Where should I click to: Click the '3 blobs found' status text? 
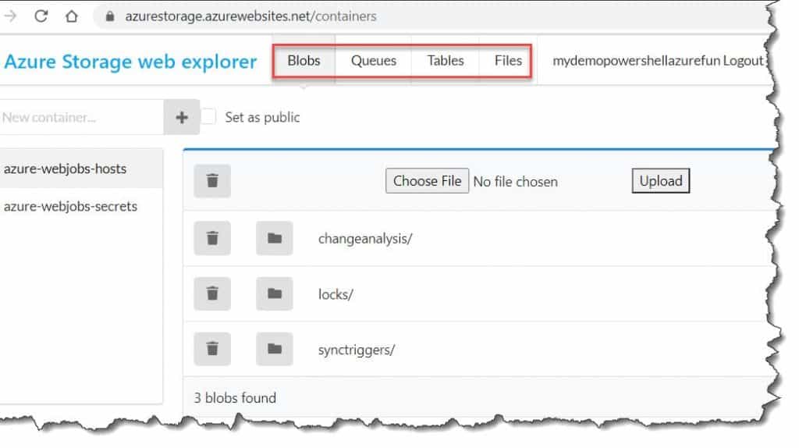(x=235, y=397)
